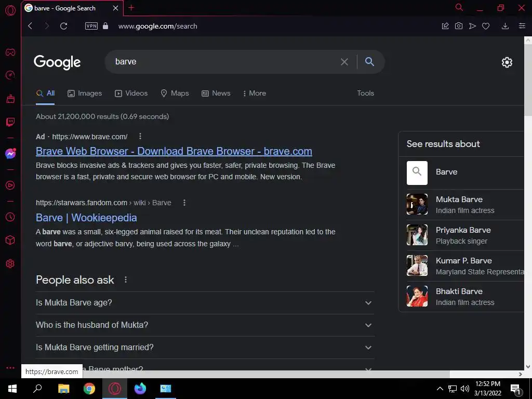Close the barve - Google Search tab
Screen dimensions: 532x399
click(116, 8)
